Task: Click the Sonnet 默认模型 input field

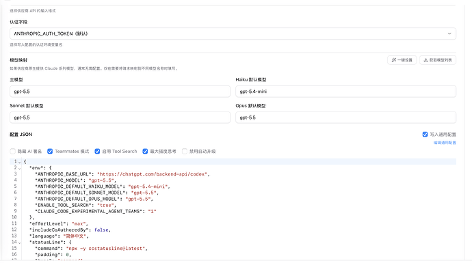Action: point(120,117)
